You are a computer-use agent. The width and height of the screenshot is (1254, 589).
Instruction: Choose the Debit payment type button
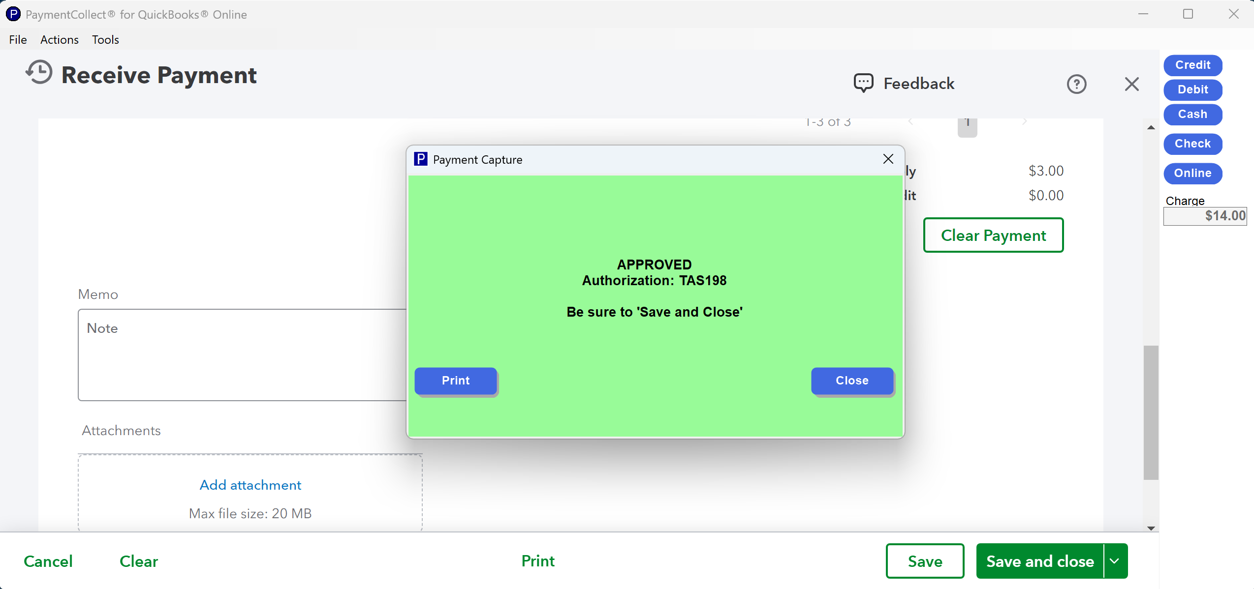(1192, 89)
